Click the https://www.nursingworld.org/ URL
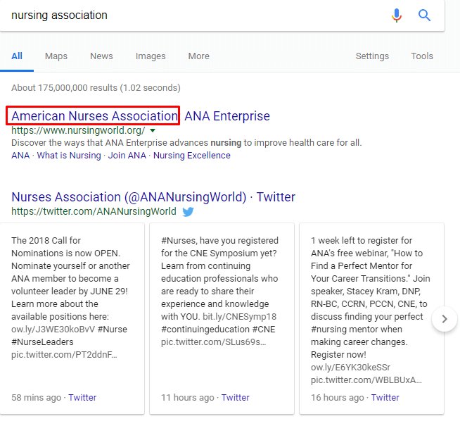 pyautogui.click(x=78, y=130)
